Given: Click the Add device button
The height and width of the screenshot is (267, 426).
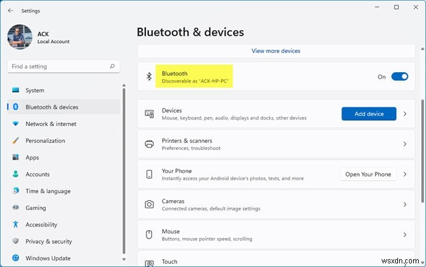Looking at the screenshot, I should click(x=369, y=114).
